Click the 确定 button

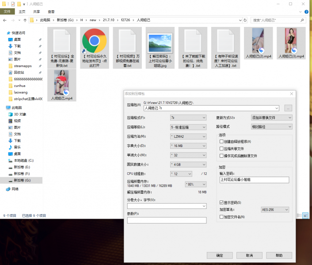point(220,255)
